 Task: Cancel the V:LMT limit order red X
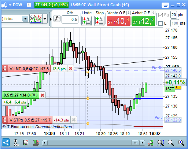tap(70, 69)
